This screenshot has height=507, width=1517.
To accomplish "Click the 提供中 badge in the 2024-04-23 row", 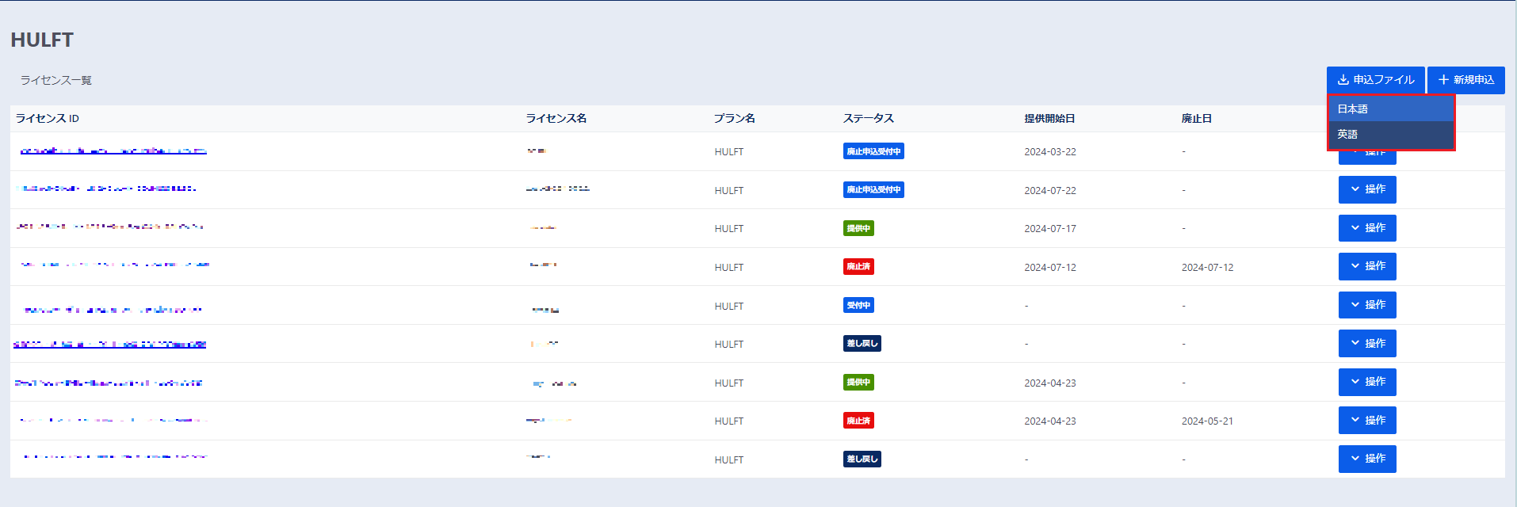I will click(858, 382).
